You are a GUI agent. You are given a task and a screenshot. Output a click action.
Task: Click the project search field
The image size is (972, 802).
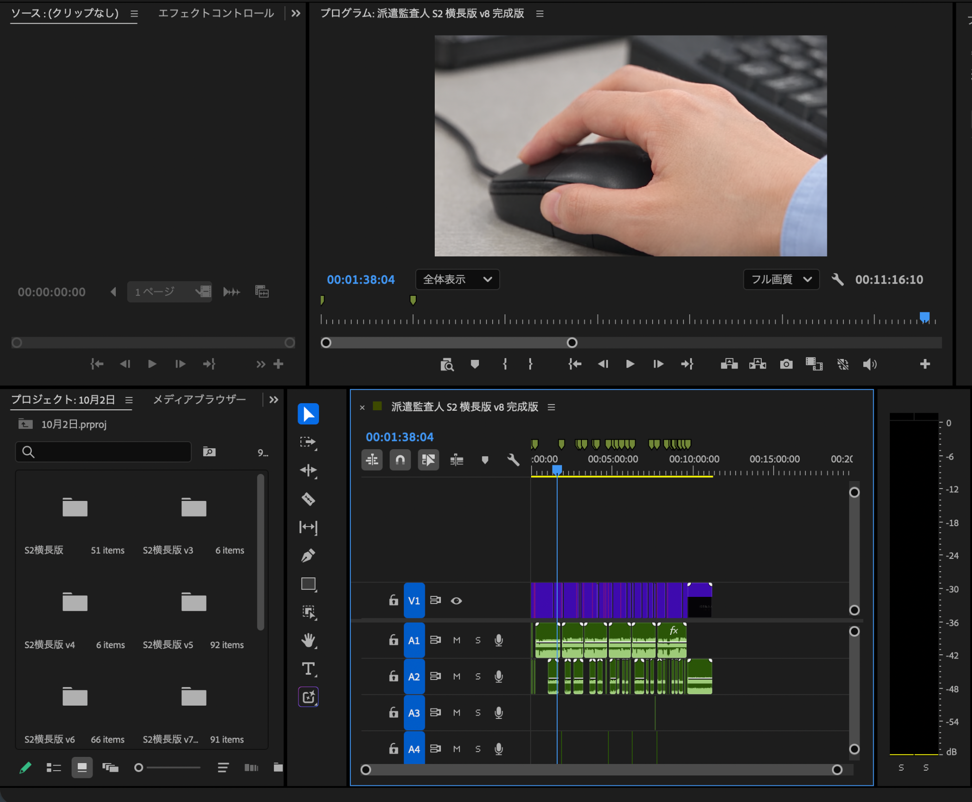[x=103, y=452]
